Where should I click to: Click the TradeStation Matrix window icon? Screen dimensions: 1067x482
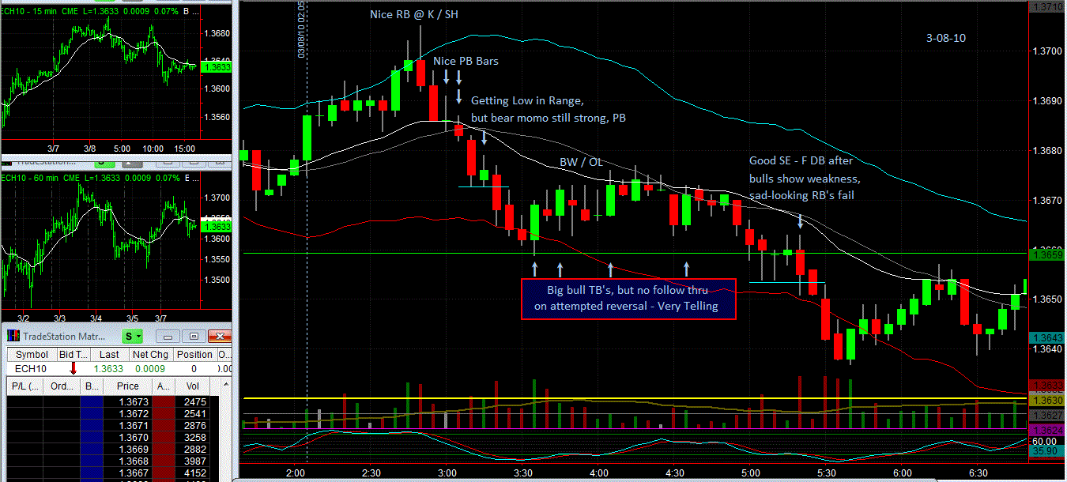click(13, 335)
